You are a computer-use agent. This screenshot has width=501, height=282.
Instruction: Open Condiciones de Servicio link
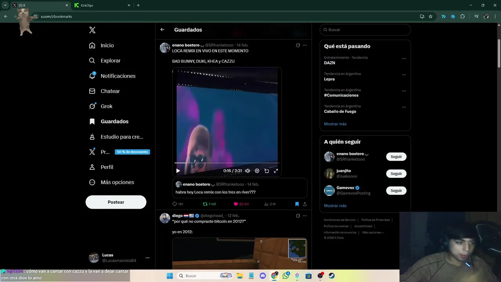340,220
